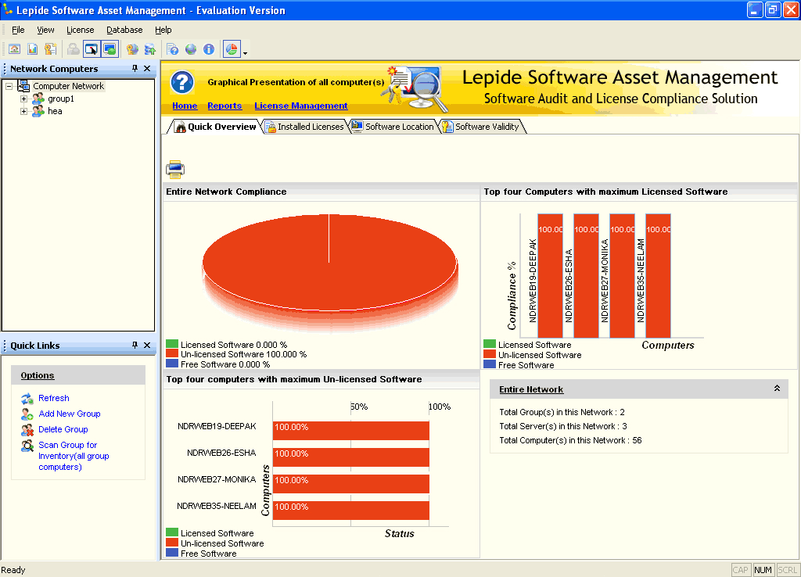Click the greyed-out padlock toolbar icon
This screenshot has height=577, width=801.
[74, 49]
